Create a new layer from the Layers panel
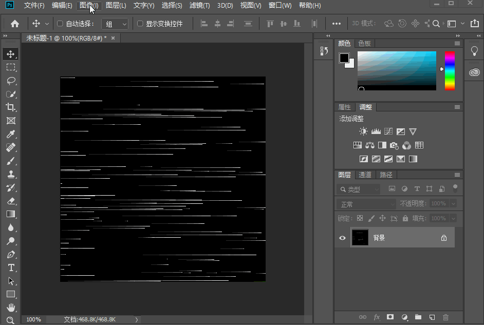The image size is (484, 325). point(432,317)
